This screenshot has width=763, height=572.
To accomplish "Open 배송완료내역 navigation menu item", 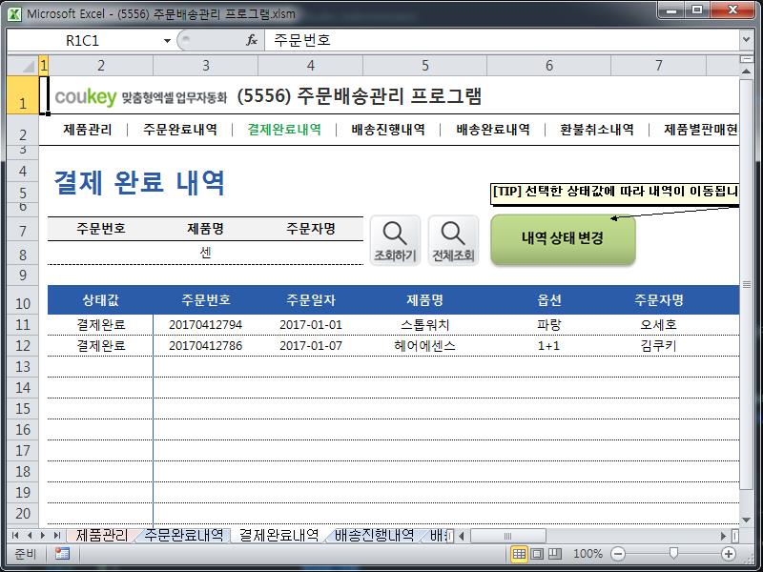I will (x=493, y=130).
